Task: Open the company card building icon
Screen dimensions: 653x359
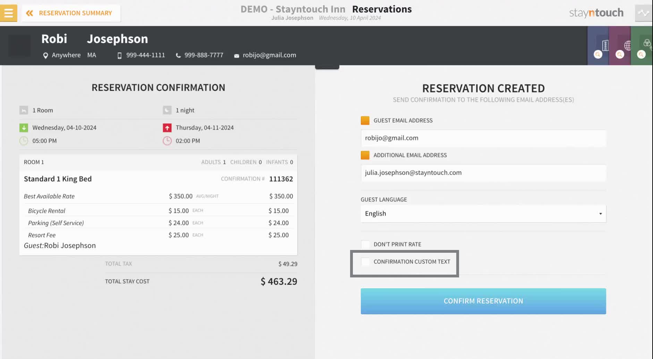Action: click(x=605, y=45)
